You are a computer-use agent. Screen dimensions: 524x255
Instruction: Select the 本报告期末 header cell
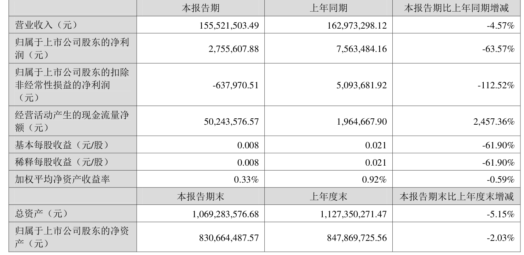(201, 196)
